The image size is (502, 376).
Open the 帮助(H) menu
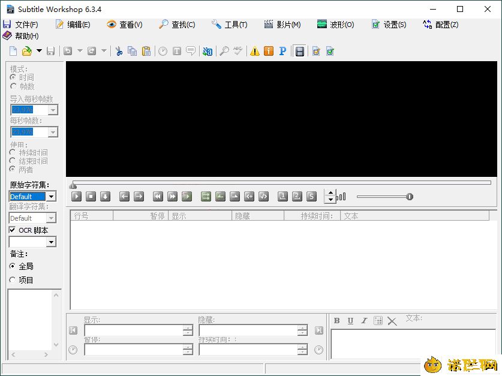[x=21, y=36]
